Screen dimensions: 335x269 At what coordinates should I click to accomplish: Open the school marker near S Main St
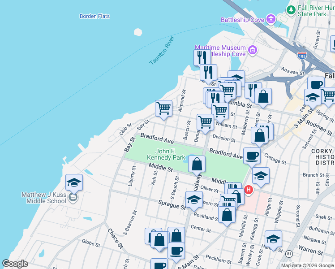(313, 98)
